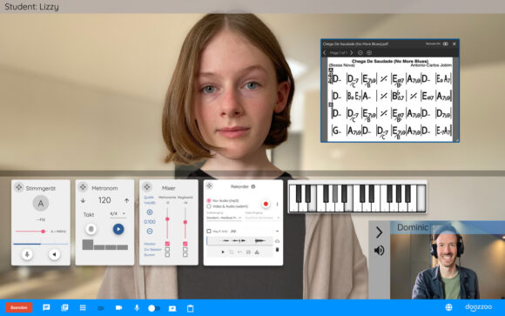
Task: Start the metronome with blue play button
Action: pyautogui.click(x=118, y=229)
